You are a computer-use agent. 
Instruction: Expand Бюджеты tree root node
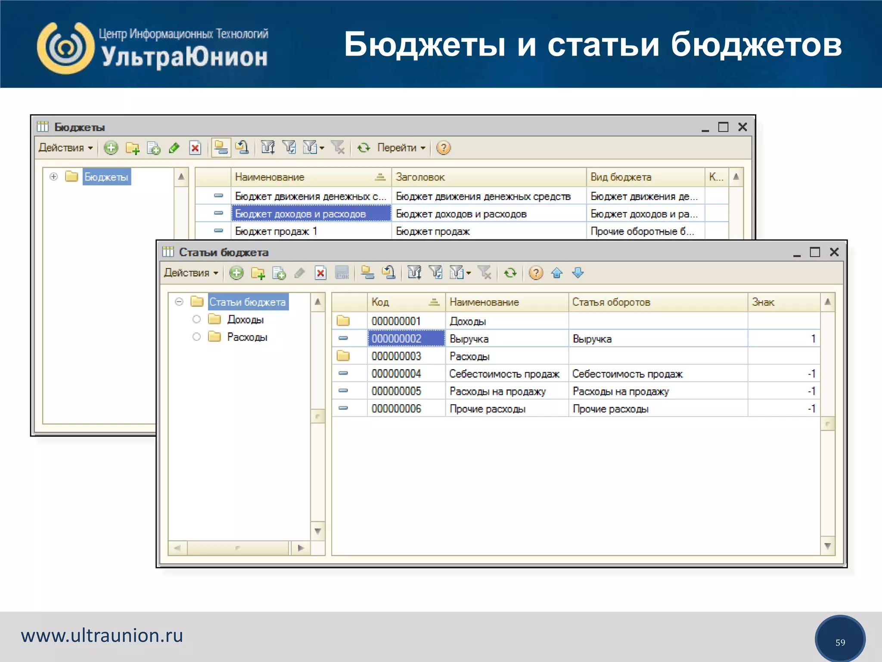[x=53, y=177]
